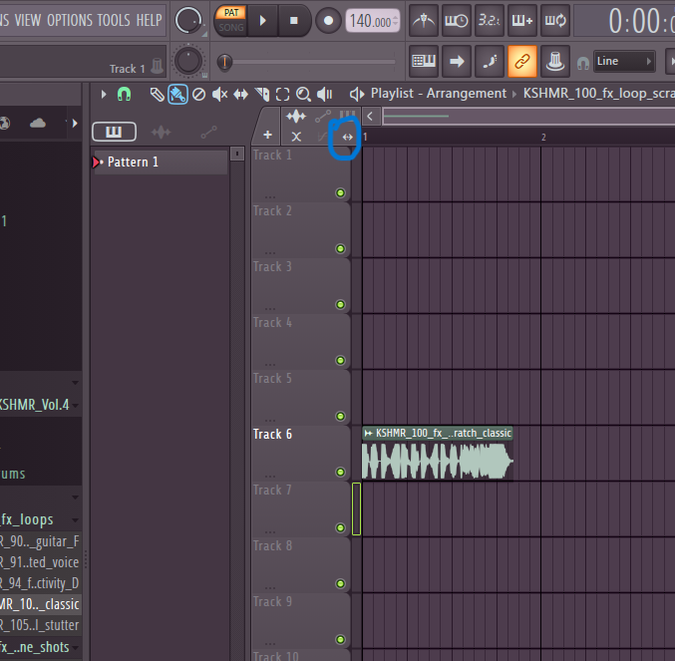Adjust the main volume knob
The width and height of the screenshot is (675, 661).
click(x=188, y=20)
